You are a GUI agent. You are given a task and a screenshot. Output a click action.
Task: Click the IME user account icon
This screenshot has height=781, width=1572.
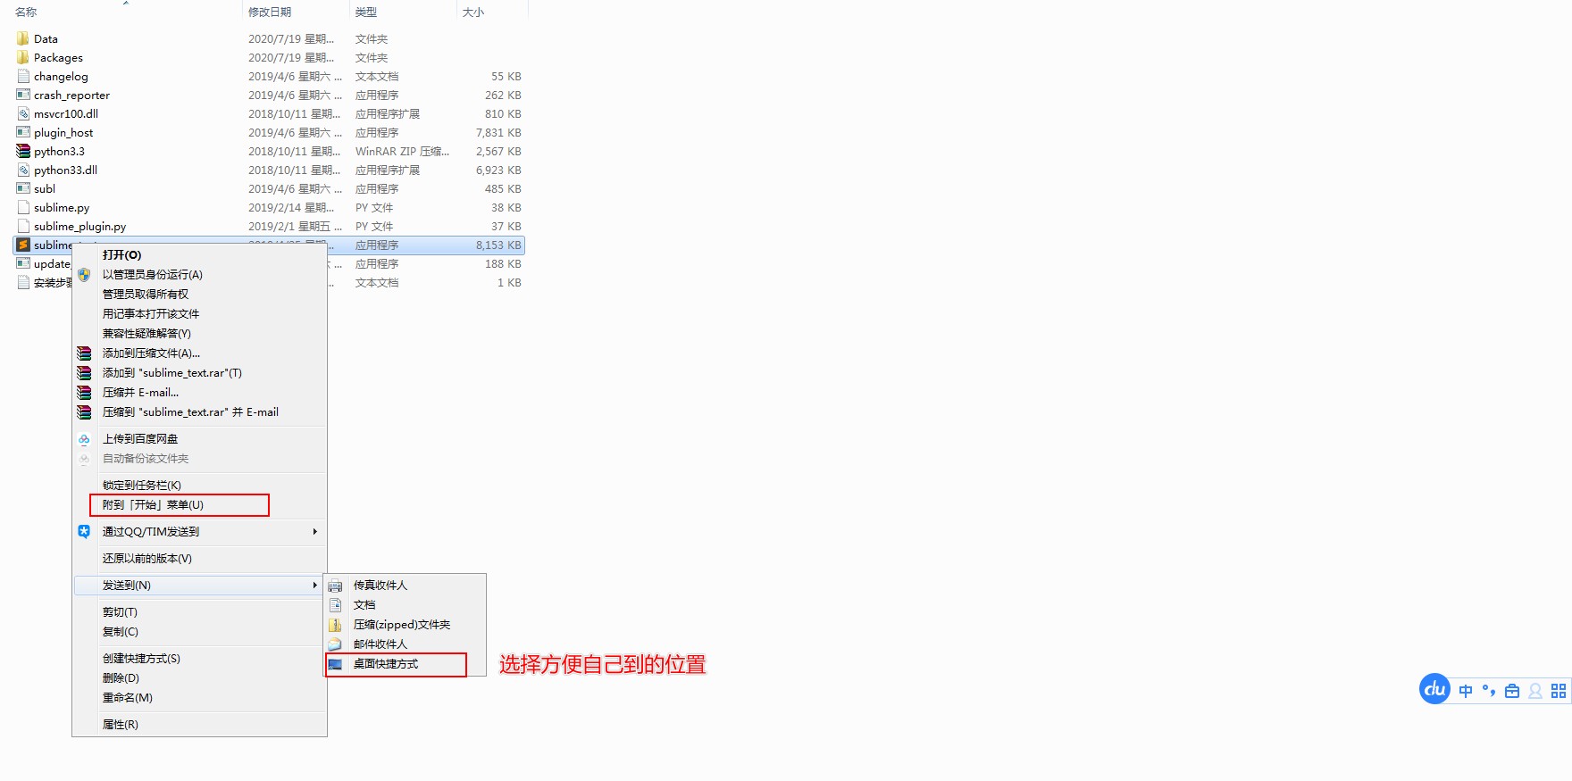[1535, 691]
